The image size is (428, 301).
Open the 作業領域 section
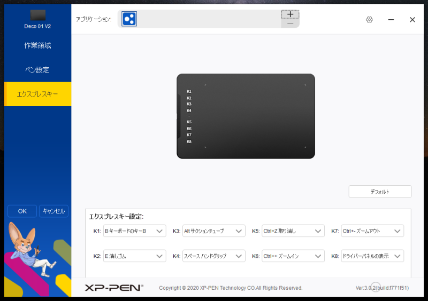(37, 45)
